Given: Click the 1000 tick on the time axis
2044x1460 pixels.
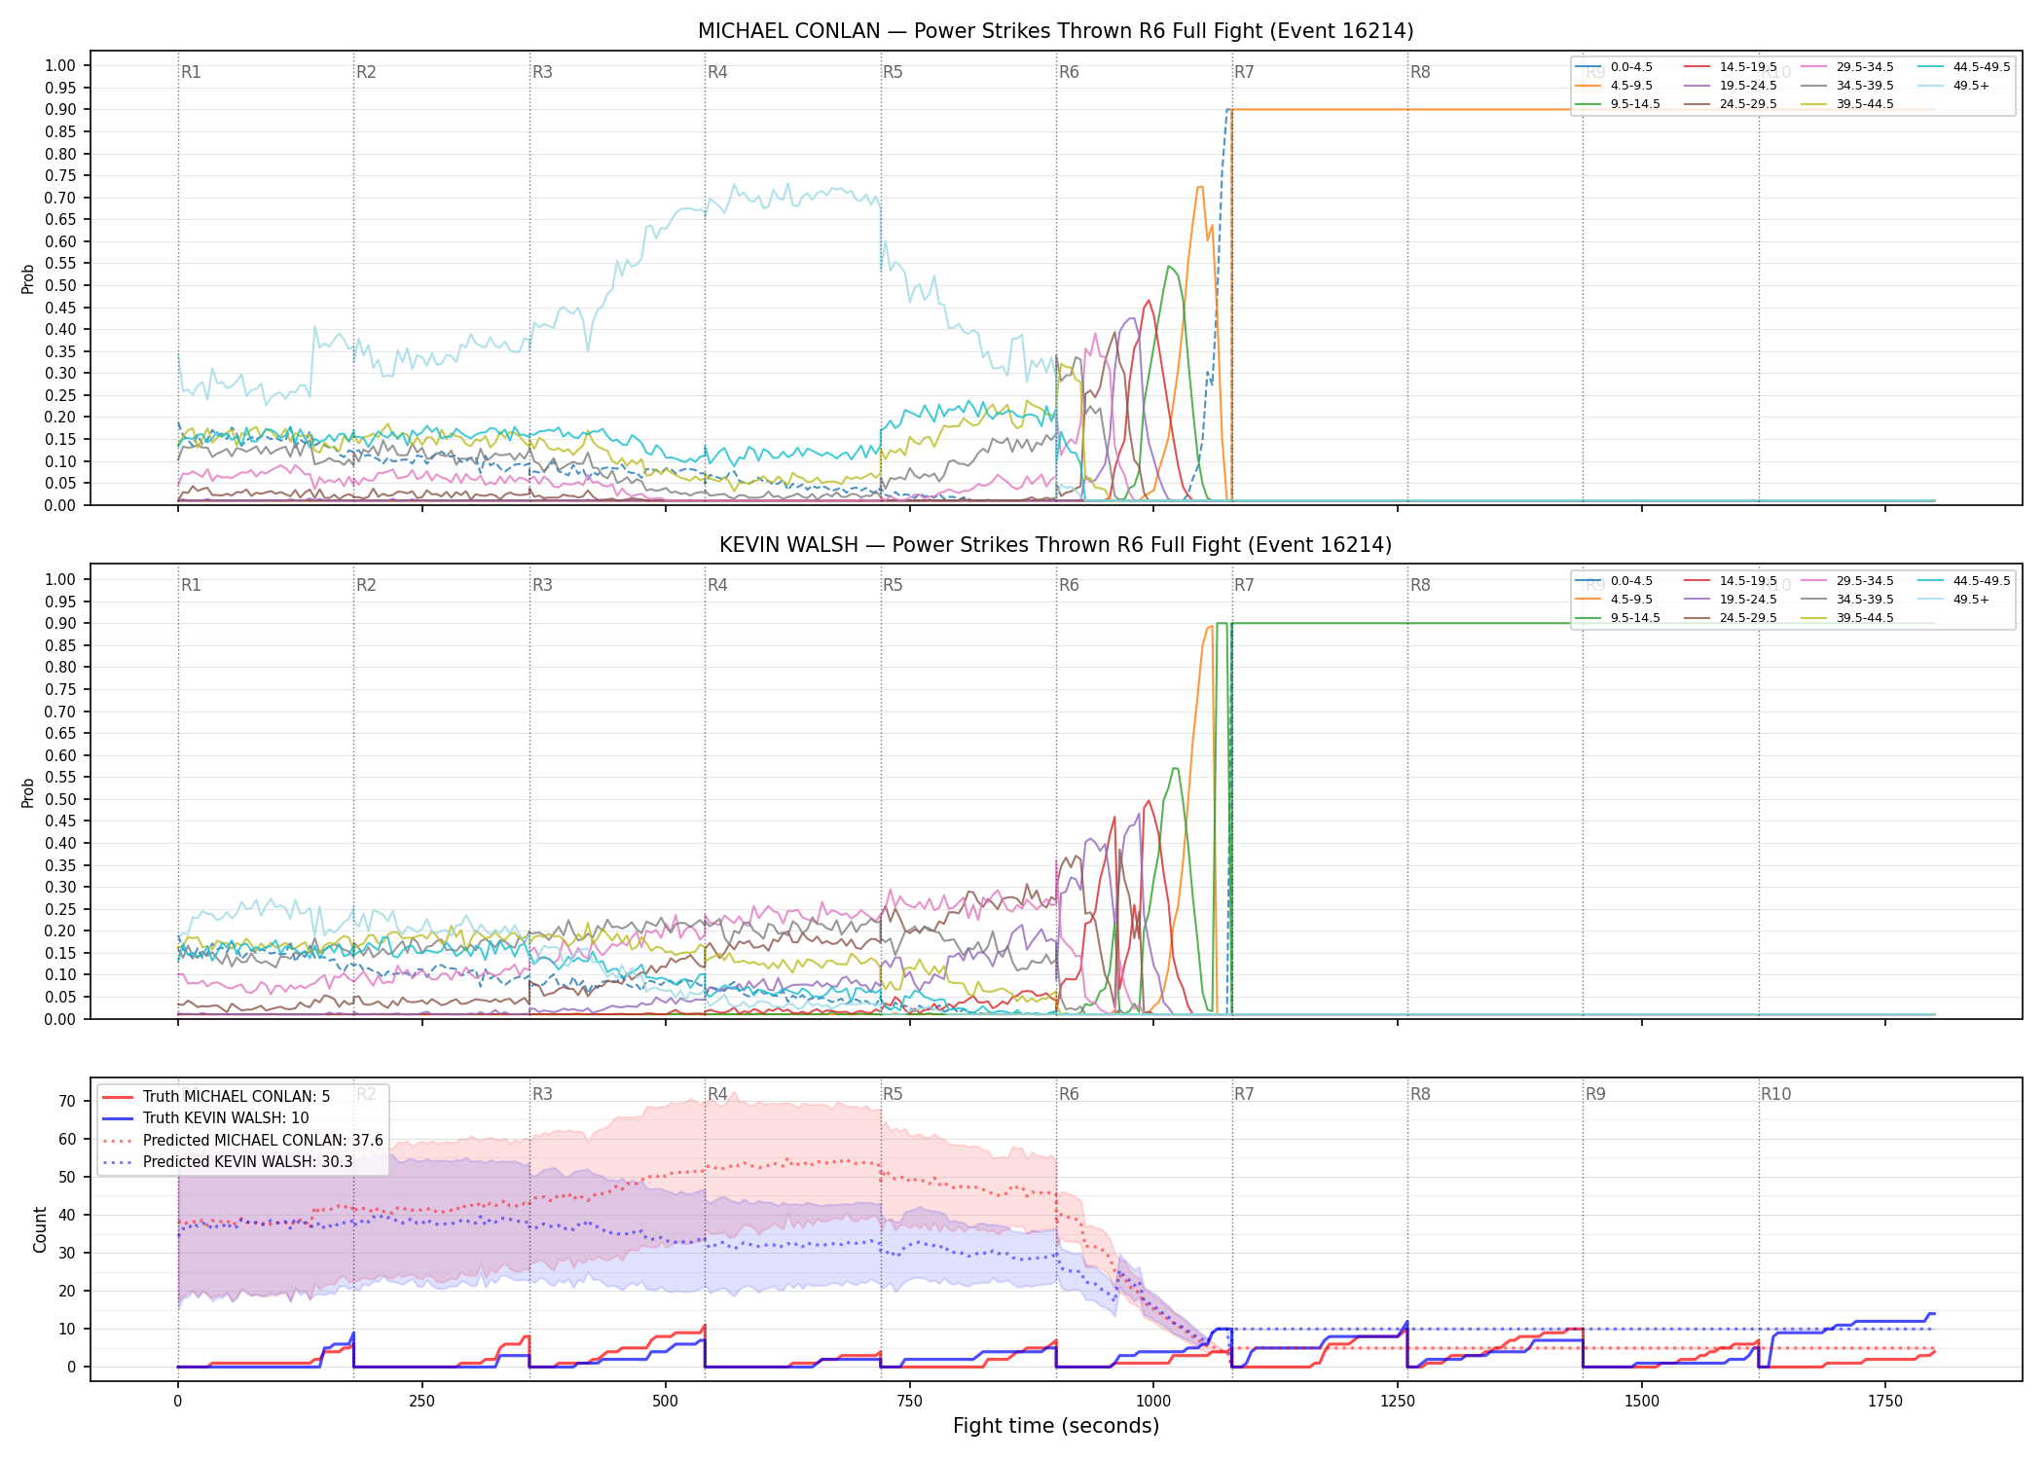Looking at the screenshot, I should tap(1153, 1401).
